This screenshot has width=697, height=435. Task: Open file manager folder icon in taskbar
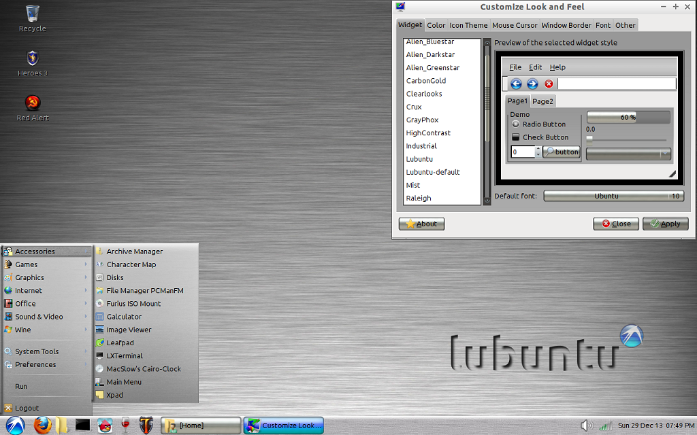tap(61, 425)
